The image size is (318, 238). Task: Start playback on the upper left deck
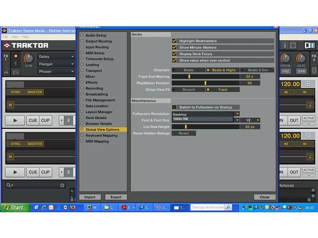pos(15,120)
